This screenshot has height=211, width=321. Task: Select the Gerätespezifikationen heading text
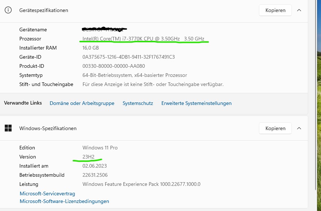pyautogui.click(x=43, y=10)
